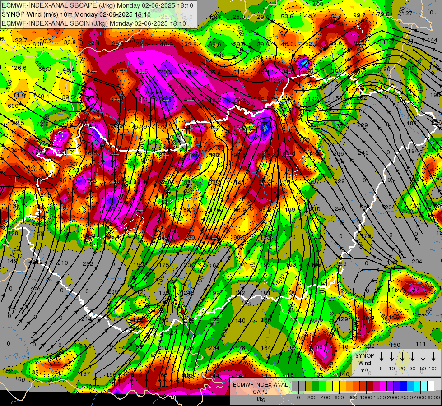This screenshot has height=406, width=442.
Task: Click the map value '205'
Action: point(113,291)
